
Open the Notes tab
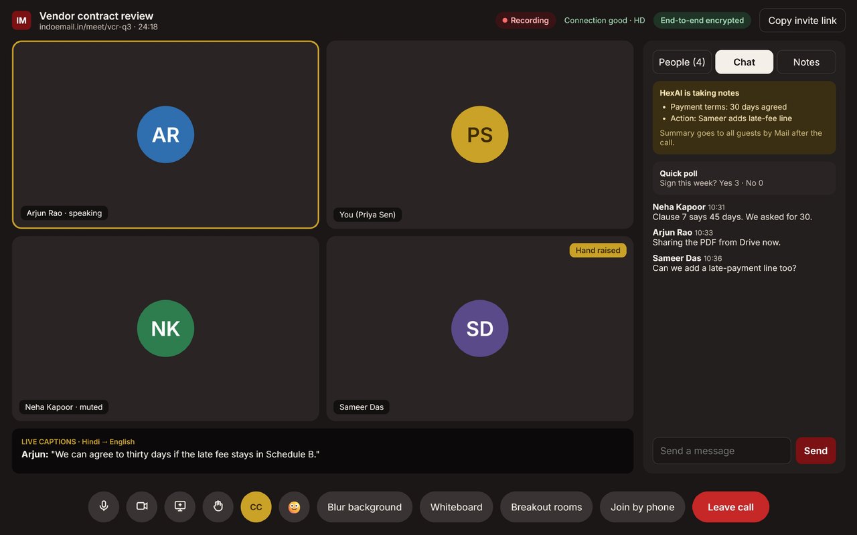tap(806, 62)
